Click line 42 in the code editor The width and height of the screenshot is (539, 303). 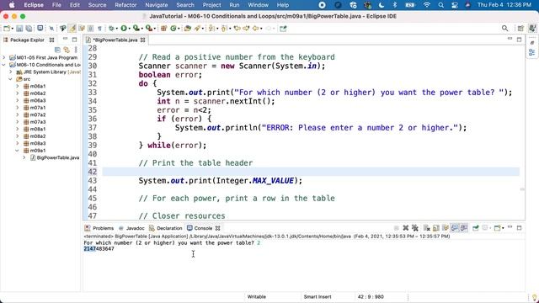coord(311,172)
